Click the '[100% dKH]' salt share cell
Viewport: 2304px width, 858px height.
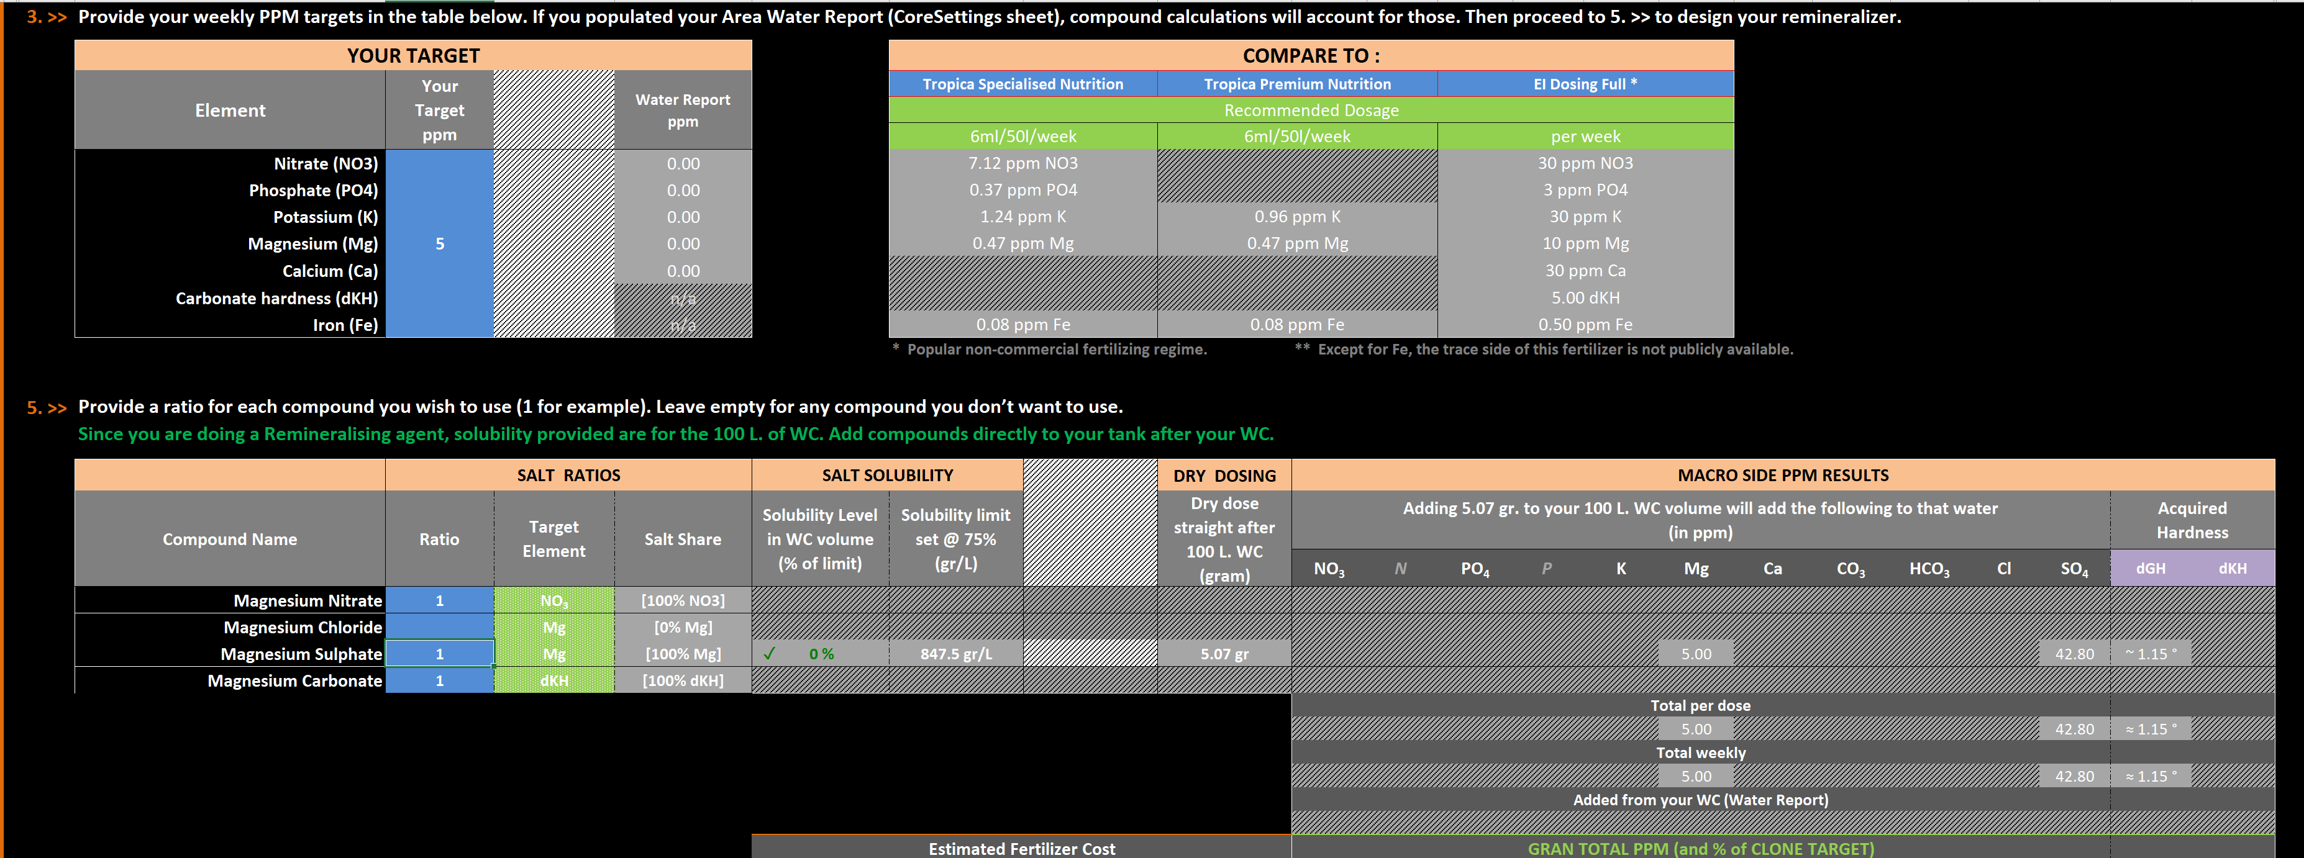(683, 681)
